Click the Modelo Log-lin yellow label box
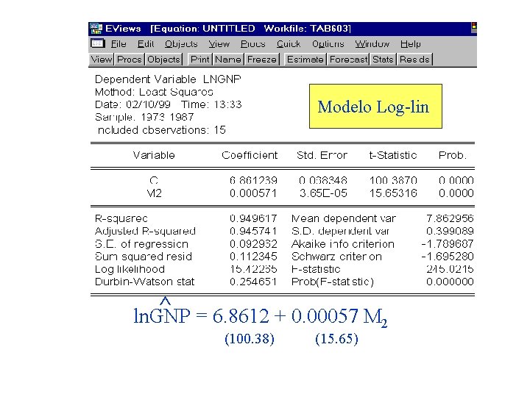Viewport: 530px width, 397px height. tap(375, 107)
